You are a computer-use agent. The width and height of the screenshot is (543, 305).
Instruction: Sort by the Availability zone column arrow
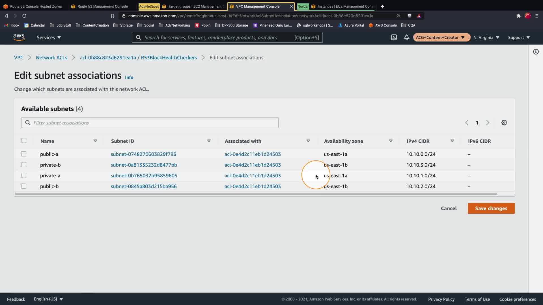click(391, 141)
